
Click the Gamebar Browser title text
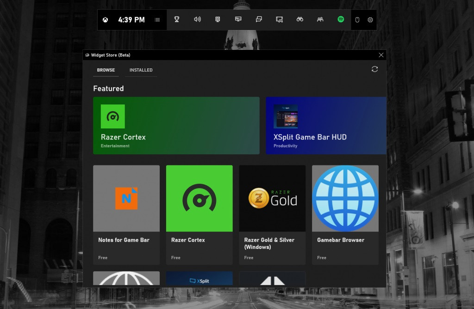341,240
